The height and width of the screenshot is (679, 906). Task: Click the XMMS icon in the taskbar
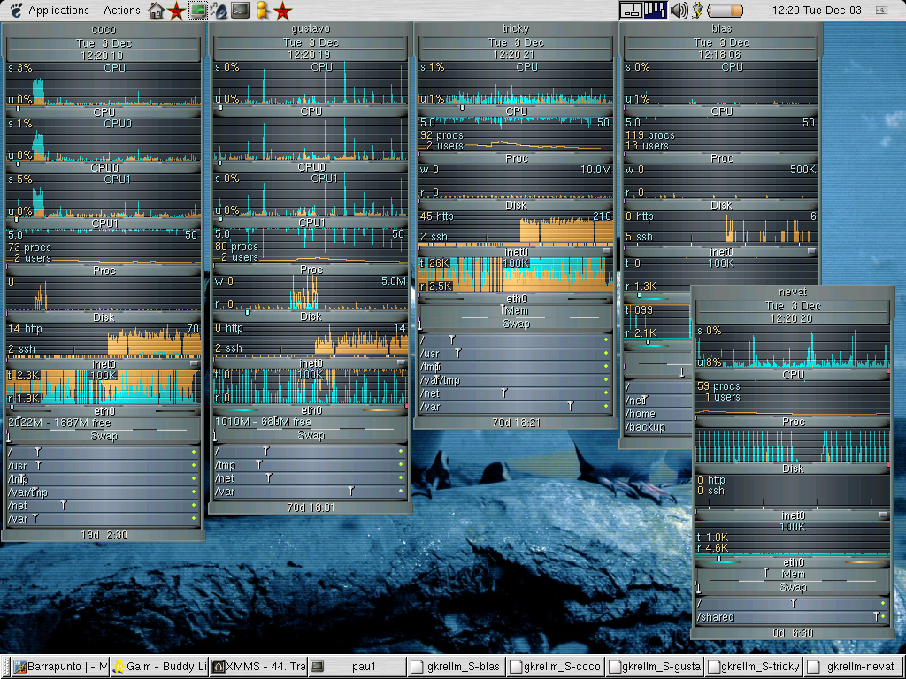219,667
